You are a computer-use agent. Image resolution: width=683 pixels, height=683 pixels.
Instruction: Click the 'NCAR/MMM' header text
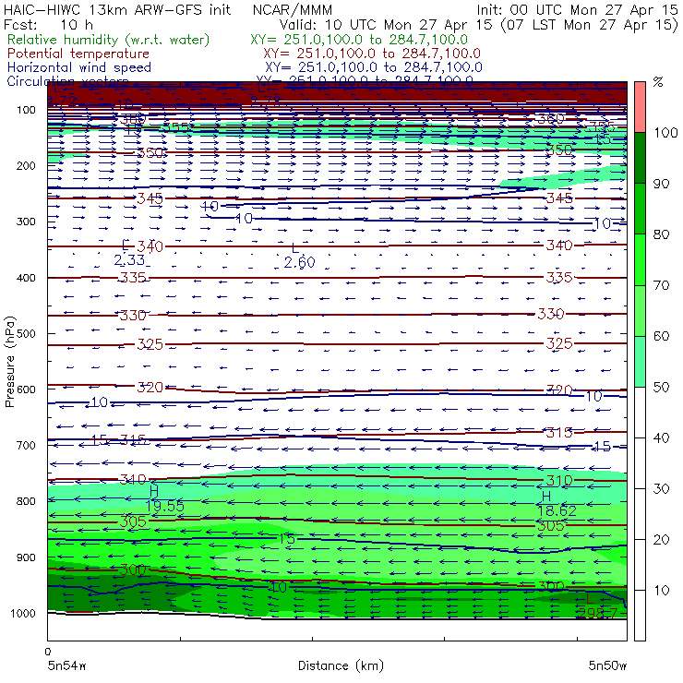coord(293,10)
